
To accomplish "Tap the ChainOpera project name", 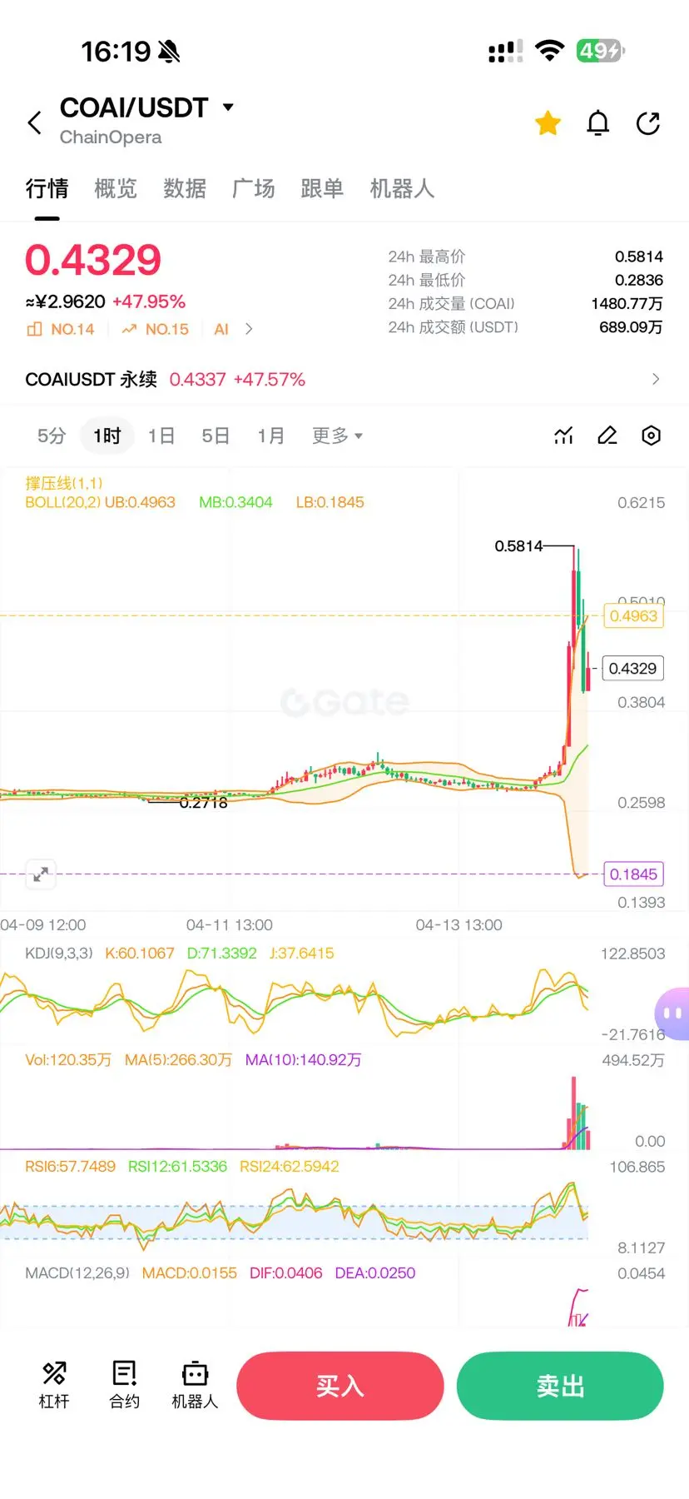I will 111,137.
